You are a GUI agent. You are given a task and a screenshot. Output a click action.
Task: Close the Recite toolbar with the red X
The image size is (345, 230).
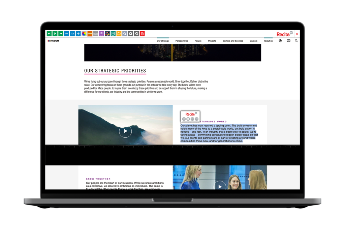click(x=297, y=34)
